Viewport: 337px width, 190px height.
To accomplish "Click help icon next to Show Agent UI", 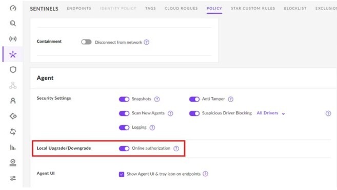I will [x=206, y=174].
